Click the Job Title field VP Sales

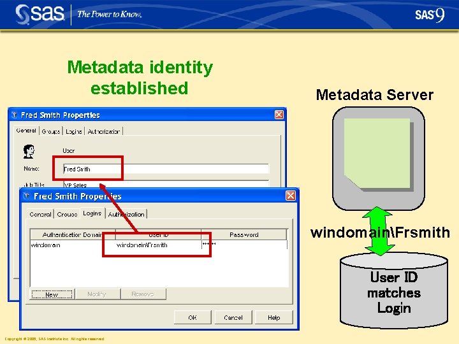point(166,184)
